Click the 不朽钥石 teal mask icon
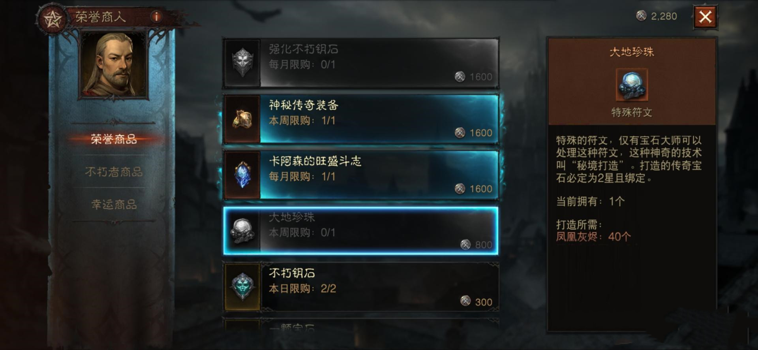The height and width of the screenshot is (350, 758). pos(242,287)
